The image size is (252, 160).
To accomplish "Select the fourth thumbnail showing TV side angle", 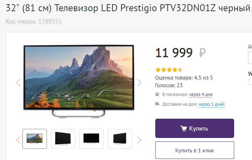I will pyautogui.click(x=120, y=139).
